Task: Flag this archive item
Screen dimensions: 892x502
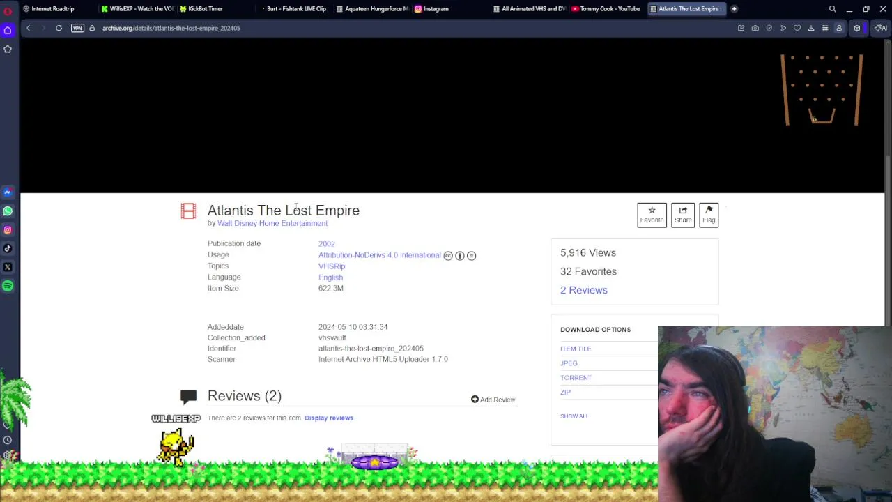Action: [x=709, y=215]
